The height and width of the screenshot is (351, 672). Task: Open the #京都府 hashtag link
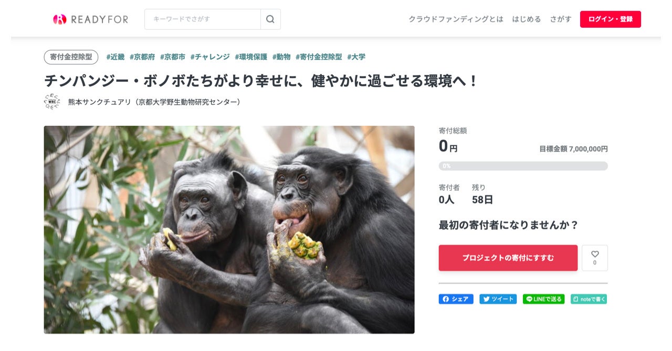tap(142, 57)
